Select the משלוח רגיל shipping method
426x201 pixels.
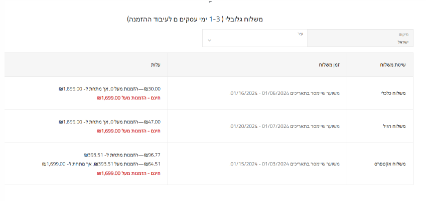(x=395, y=126)
